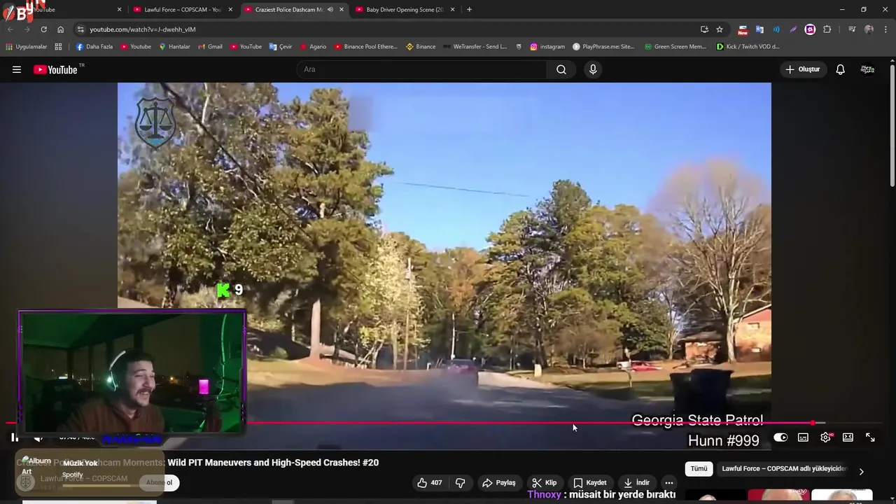Bookmark this page with the star icon

[x=720, y=29]
